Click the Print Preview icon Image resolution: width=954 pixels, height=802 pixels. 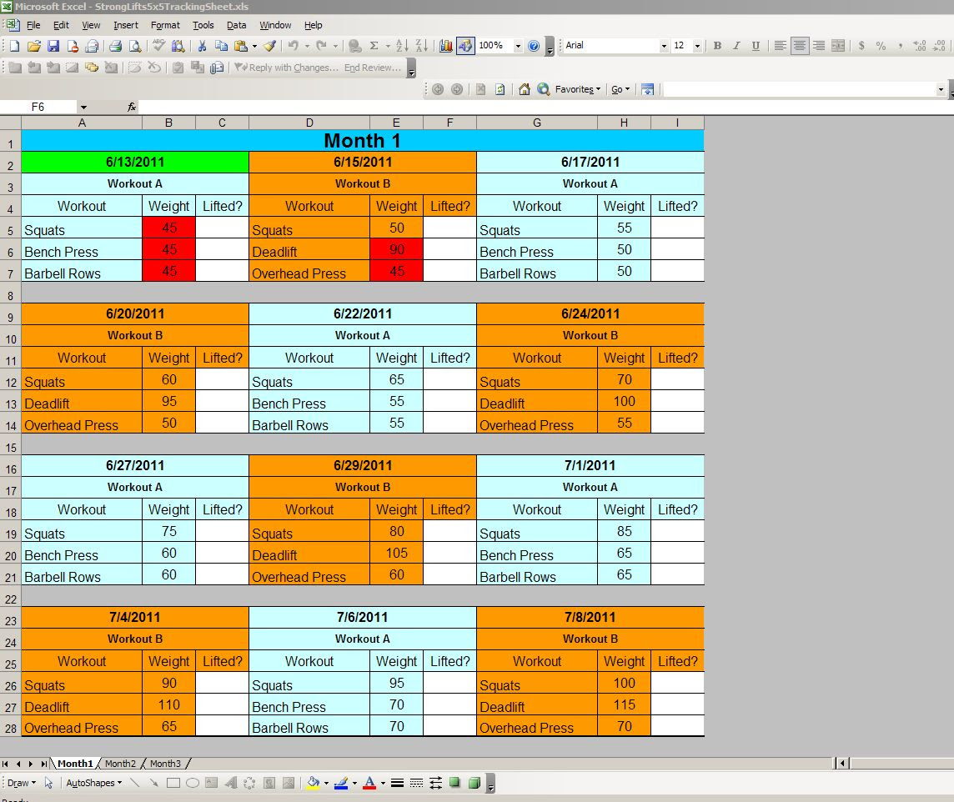pos(133,46)
